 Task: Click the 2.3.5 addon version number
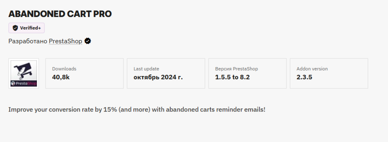(x=304, y=77)
